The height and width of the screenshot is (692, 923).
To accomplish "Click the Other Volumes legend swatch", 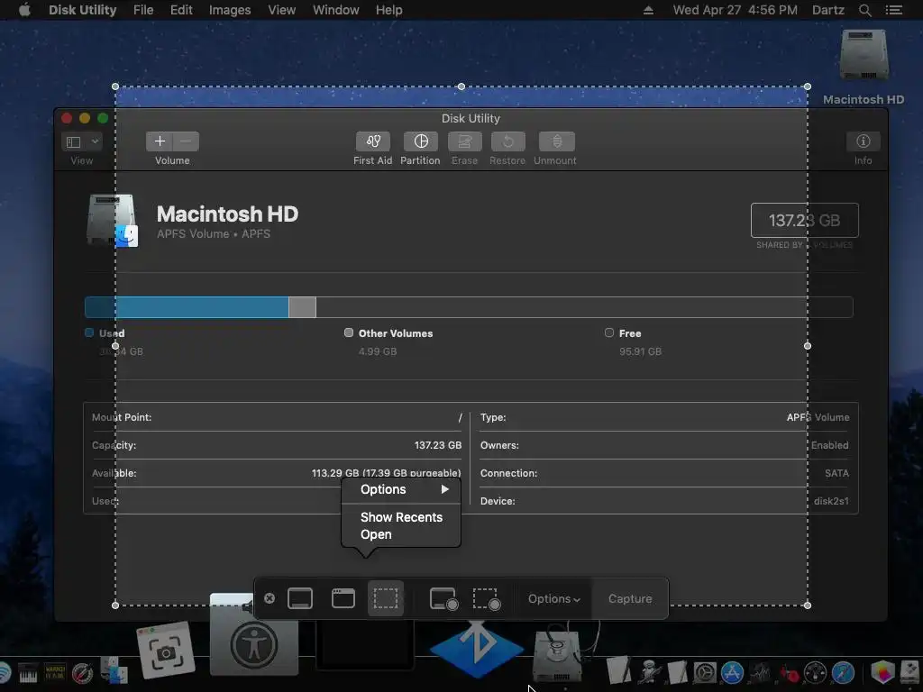I will [349, 332].
